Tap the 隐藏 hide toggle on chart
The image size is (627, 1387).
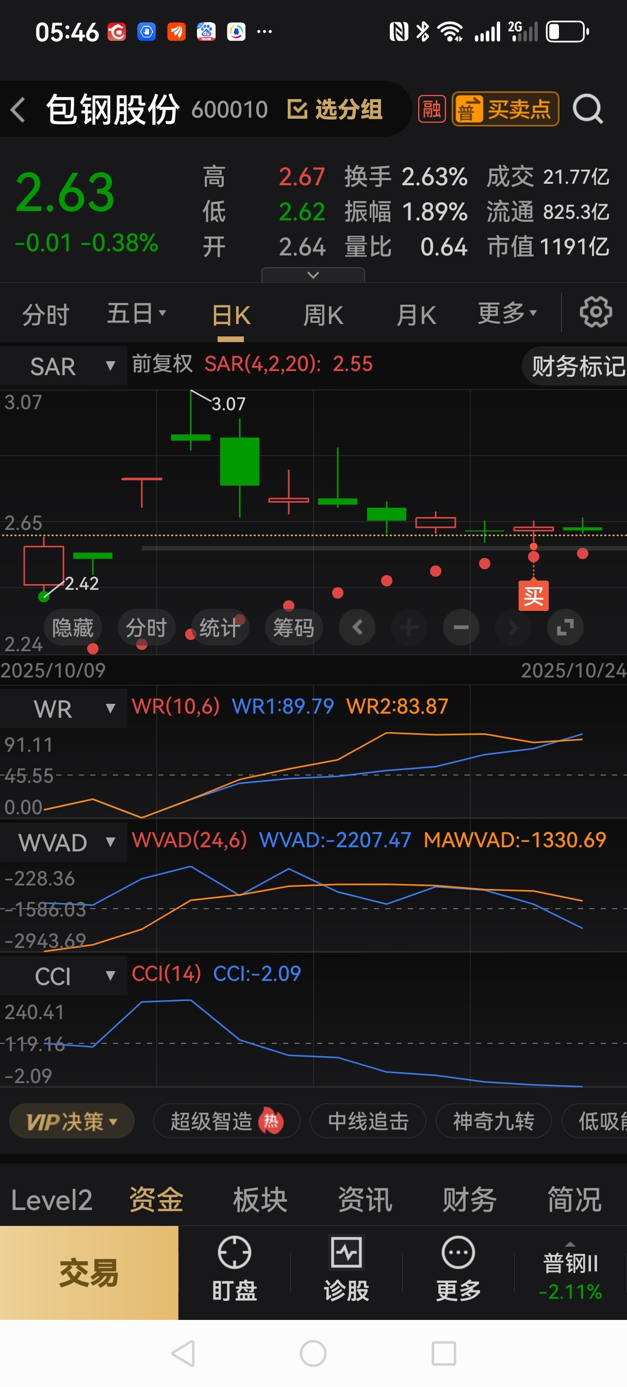point(73,628)
